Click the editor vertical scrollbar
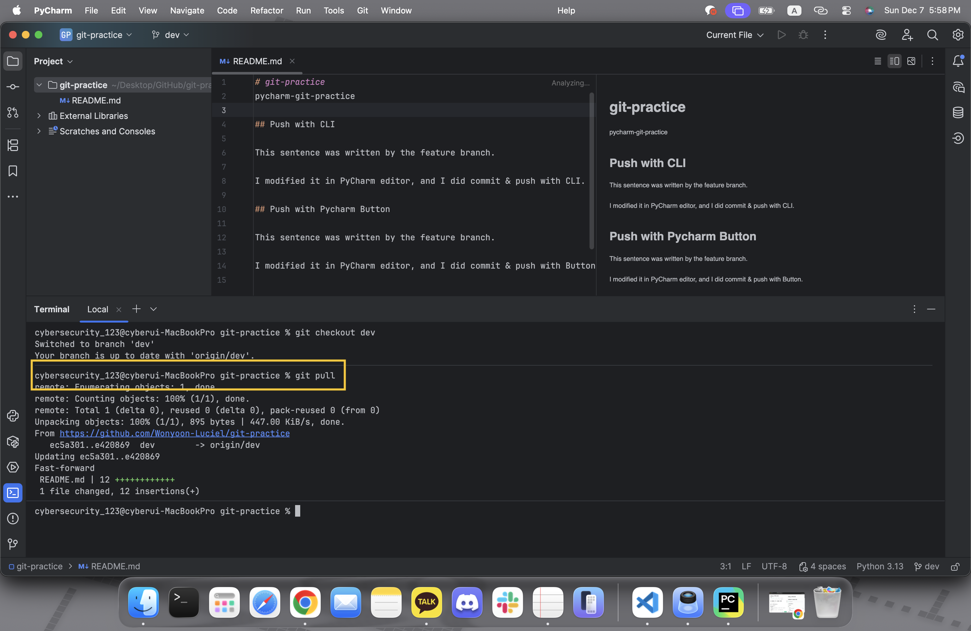Viewport: 971px width, 631px height. coord(591,171)
